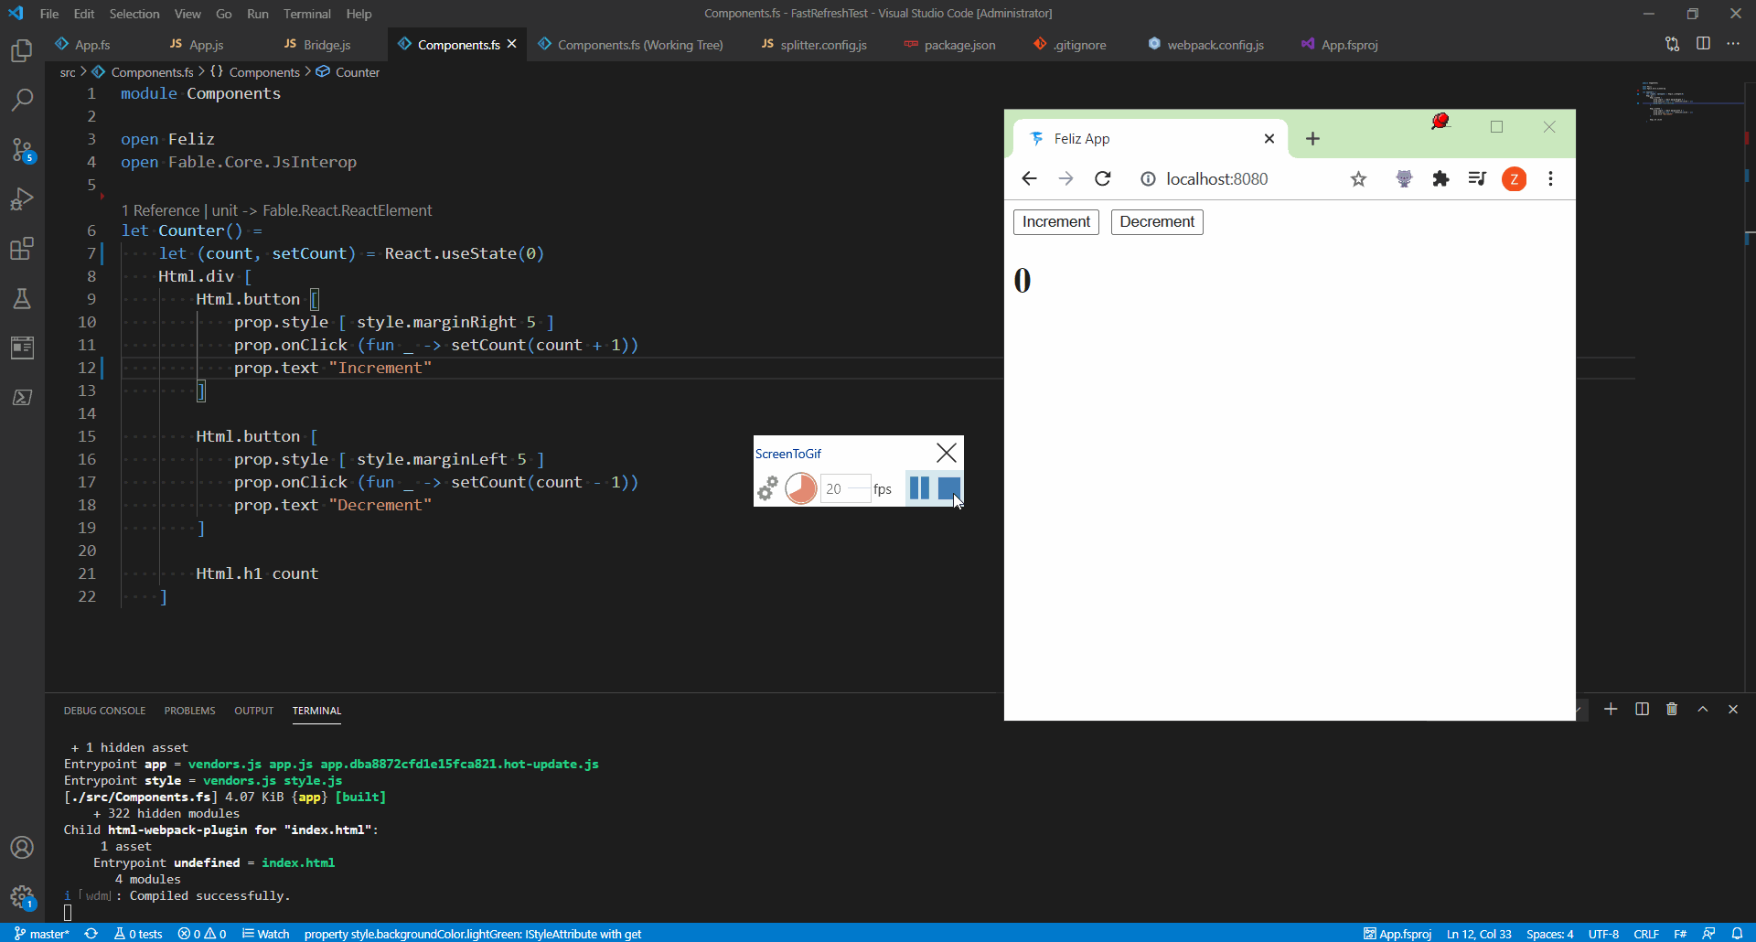Stop the ScreenToGif recording
Screen dimensions: 1756x942
pyautogui.click(x=949, y=488)
